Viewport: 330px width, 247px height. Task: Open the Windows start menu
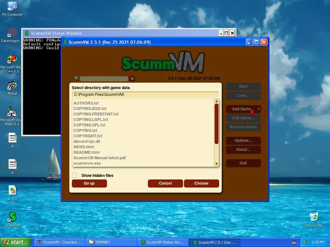15,242
